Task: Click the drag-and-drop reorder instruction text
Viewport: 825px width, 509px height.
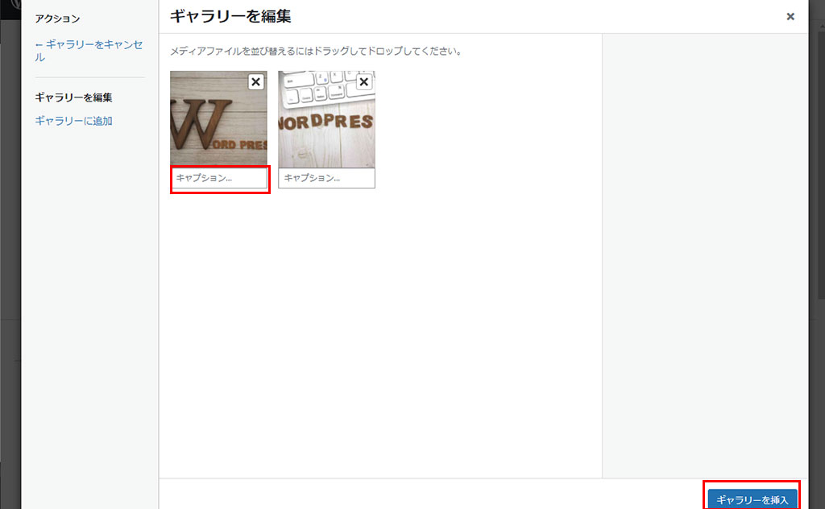Action: [315, 52]
